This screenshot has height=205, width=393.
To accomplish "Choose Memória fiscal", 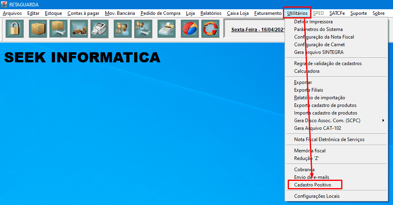I will (x=336, y=151).
